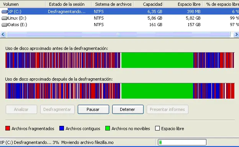This screenshot has width=239, height=147.
Task: Sort by Estado de la sesión column
Action: [69, 4]
